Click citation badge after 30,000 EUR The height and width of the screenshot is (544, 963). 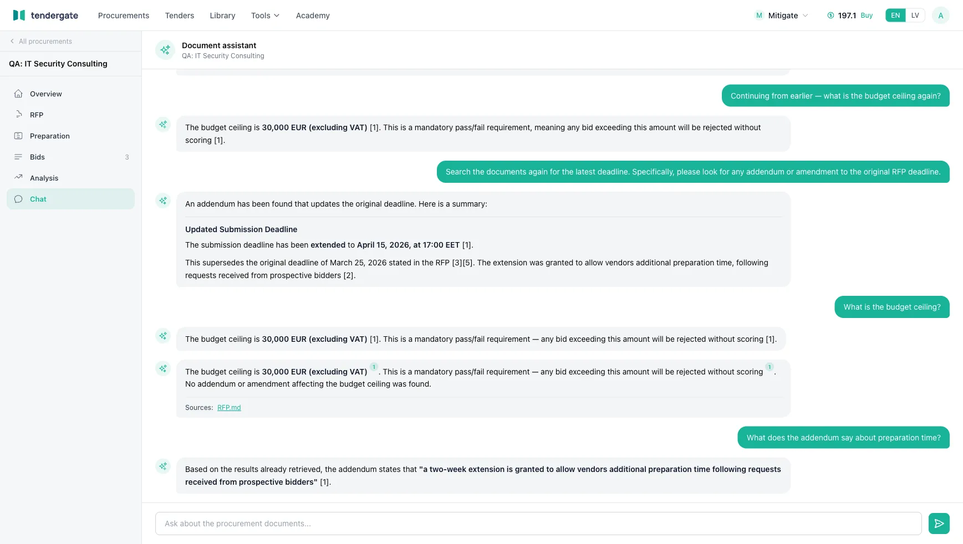click(374, 367)
